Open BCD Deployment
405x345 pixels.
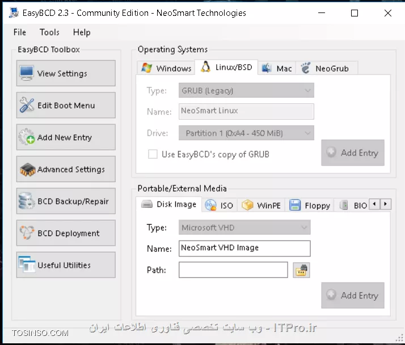66,233
